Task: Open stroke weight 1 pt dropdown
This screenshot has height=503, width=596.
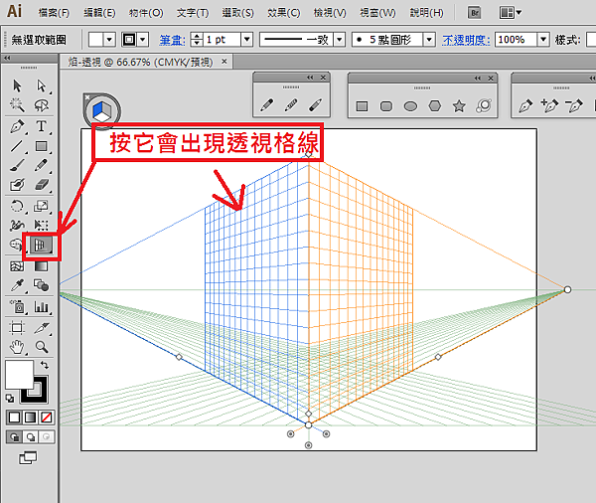Action: click(x=246, y=39)
